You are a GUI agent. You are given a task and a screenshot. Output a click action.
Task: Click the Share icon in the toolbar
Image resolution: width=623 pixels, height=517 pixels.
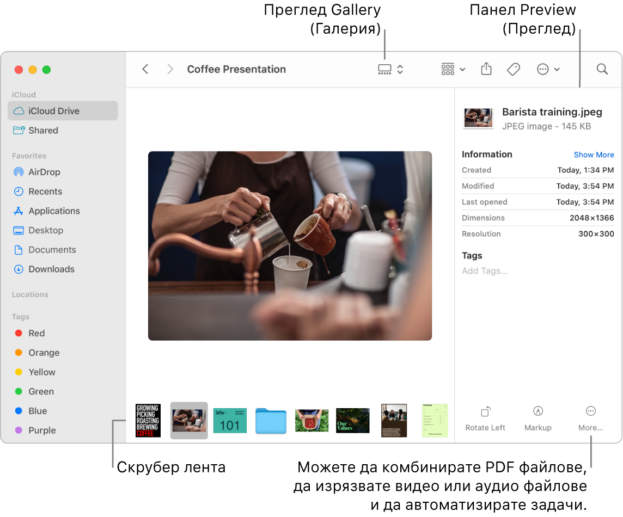click(x=486, y=69)
